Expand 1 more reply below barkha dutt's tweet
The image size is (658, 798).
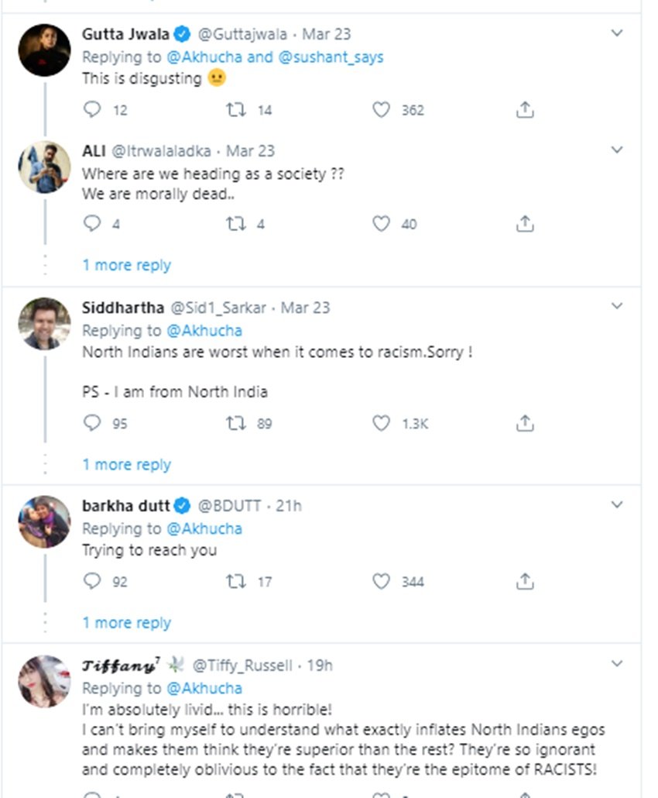(126, 622)
